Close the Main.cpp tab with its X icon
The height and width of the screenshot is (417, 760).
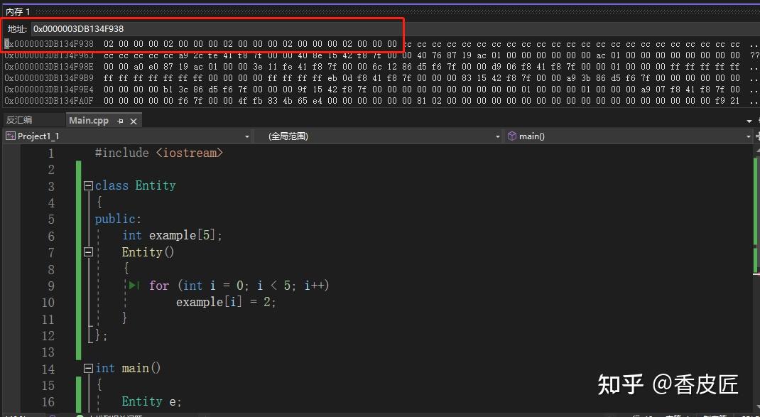tap(131, 120)
